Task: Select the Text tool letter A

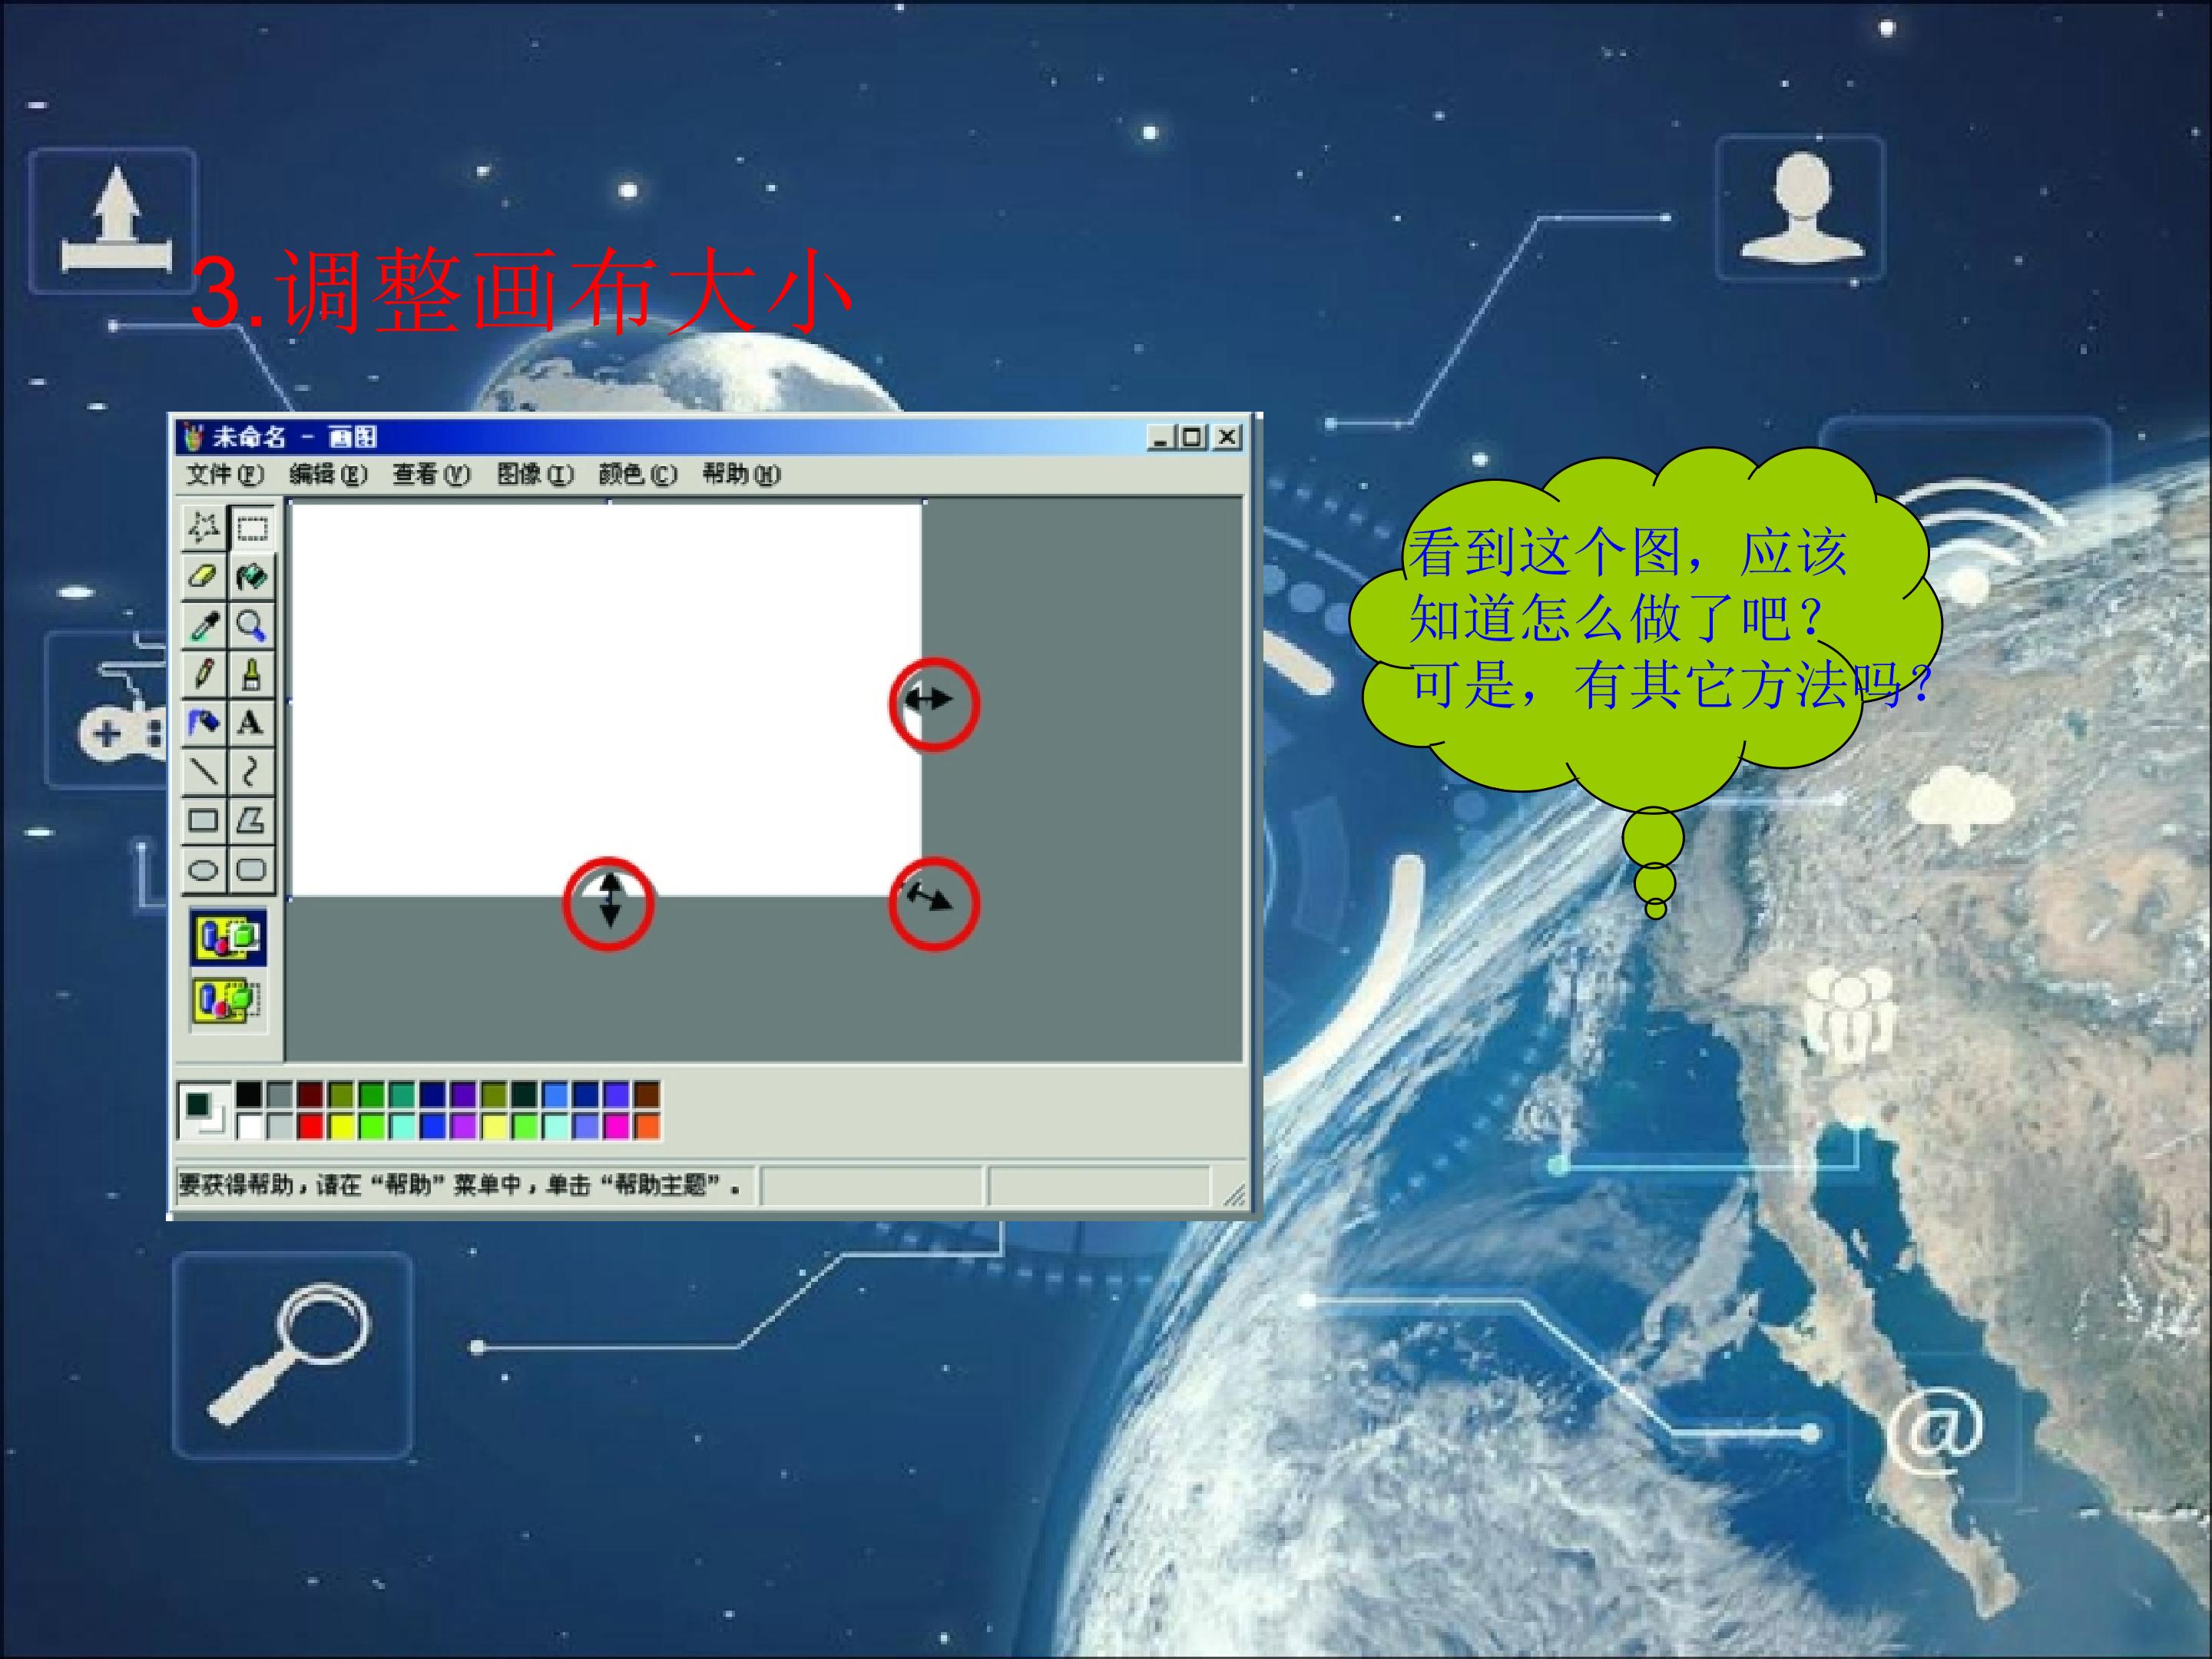Action: click(251, 722)
